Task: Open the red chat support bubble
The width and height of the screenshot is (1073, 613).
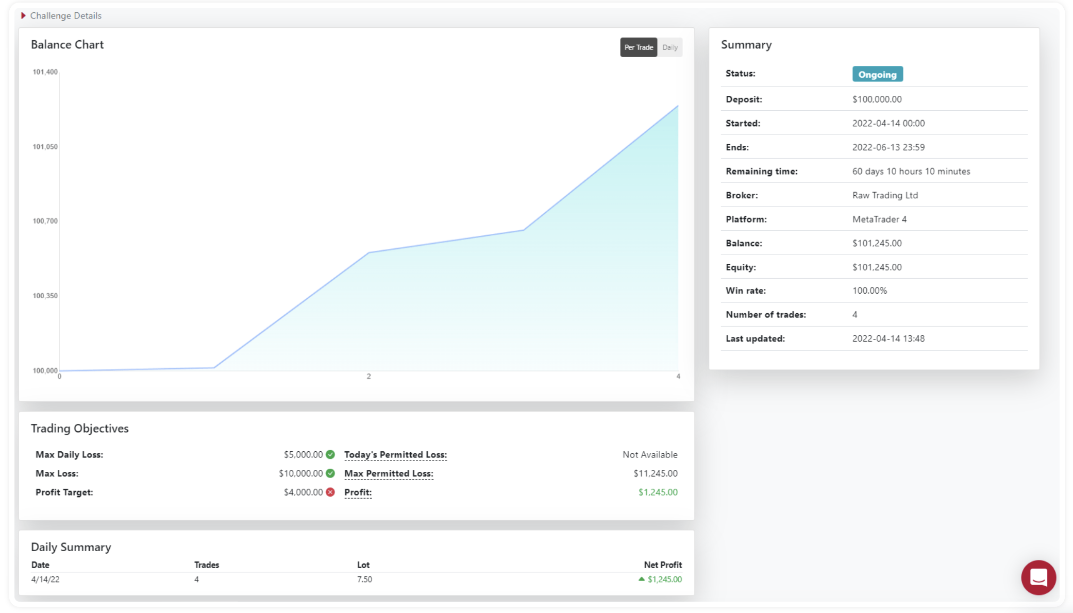Action: tap(1038, 577)
